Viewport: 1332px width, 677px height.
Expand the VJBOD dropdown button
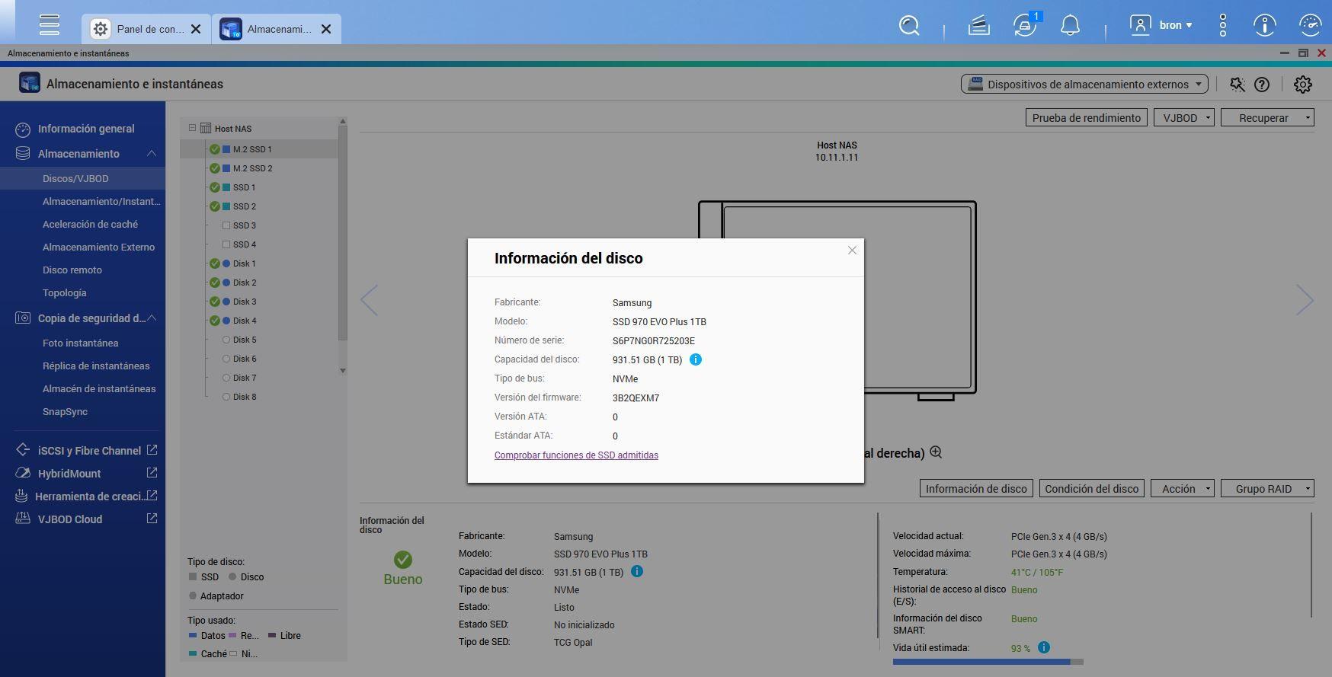[x=1183, y=118]
